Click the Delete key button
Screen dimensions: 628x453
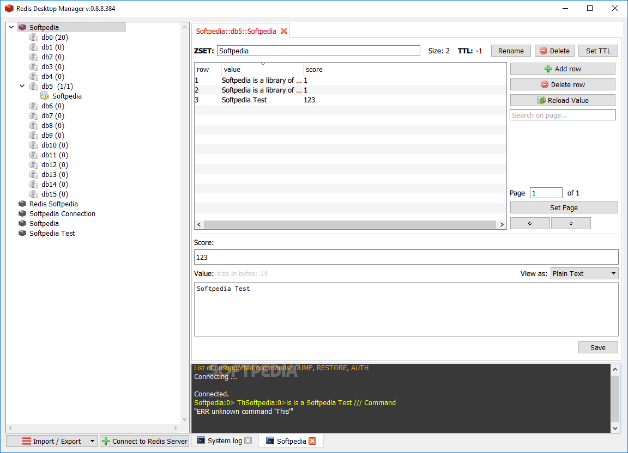tap(555, 51)
